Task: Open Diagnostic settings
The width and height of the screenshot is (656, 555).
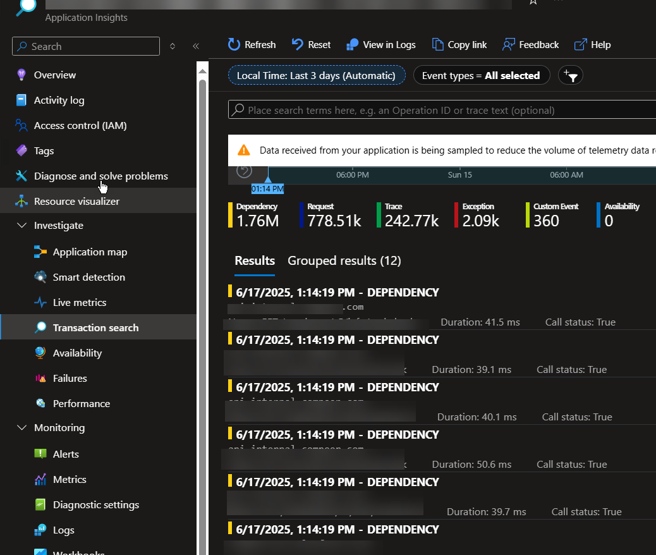Action: (x=96, y=505)
